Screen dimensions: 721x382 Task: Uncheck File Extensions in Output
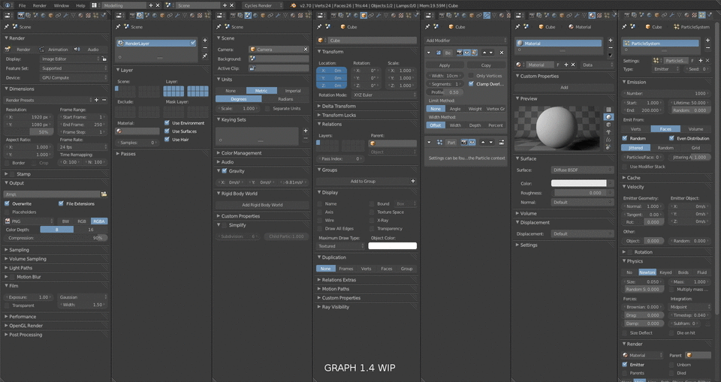(x=61, y=203)
